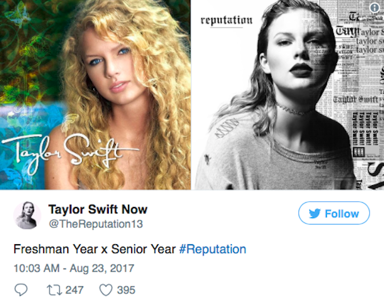Click the 395 likes count
The width and height of the screenshot is (384, 307).
pyautogui.click(x=126, y=290)
